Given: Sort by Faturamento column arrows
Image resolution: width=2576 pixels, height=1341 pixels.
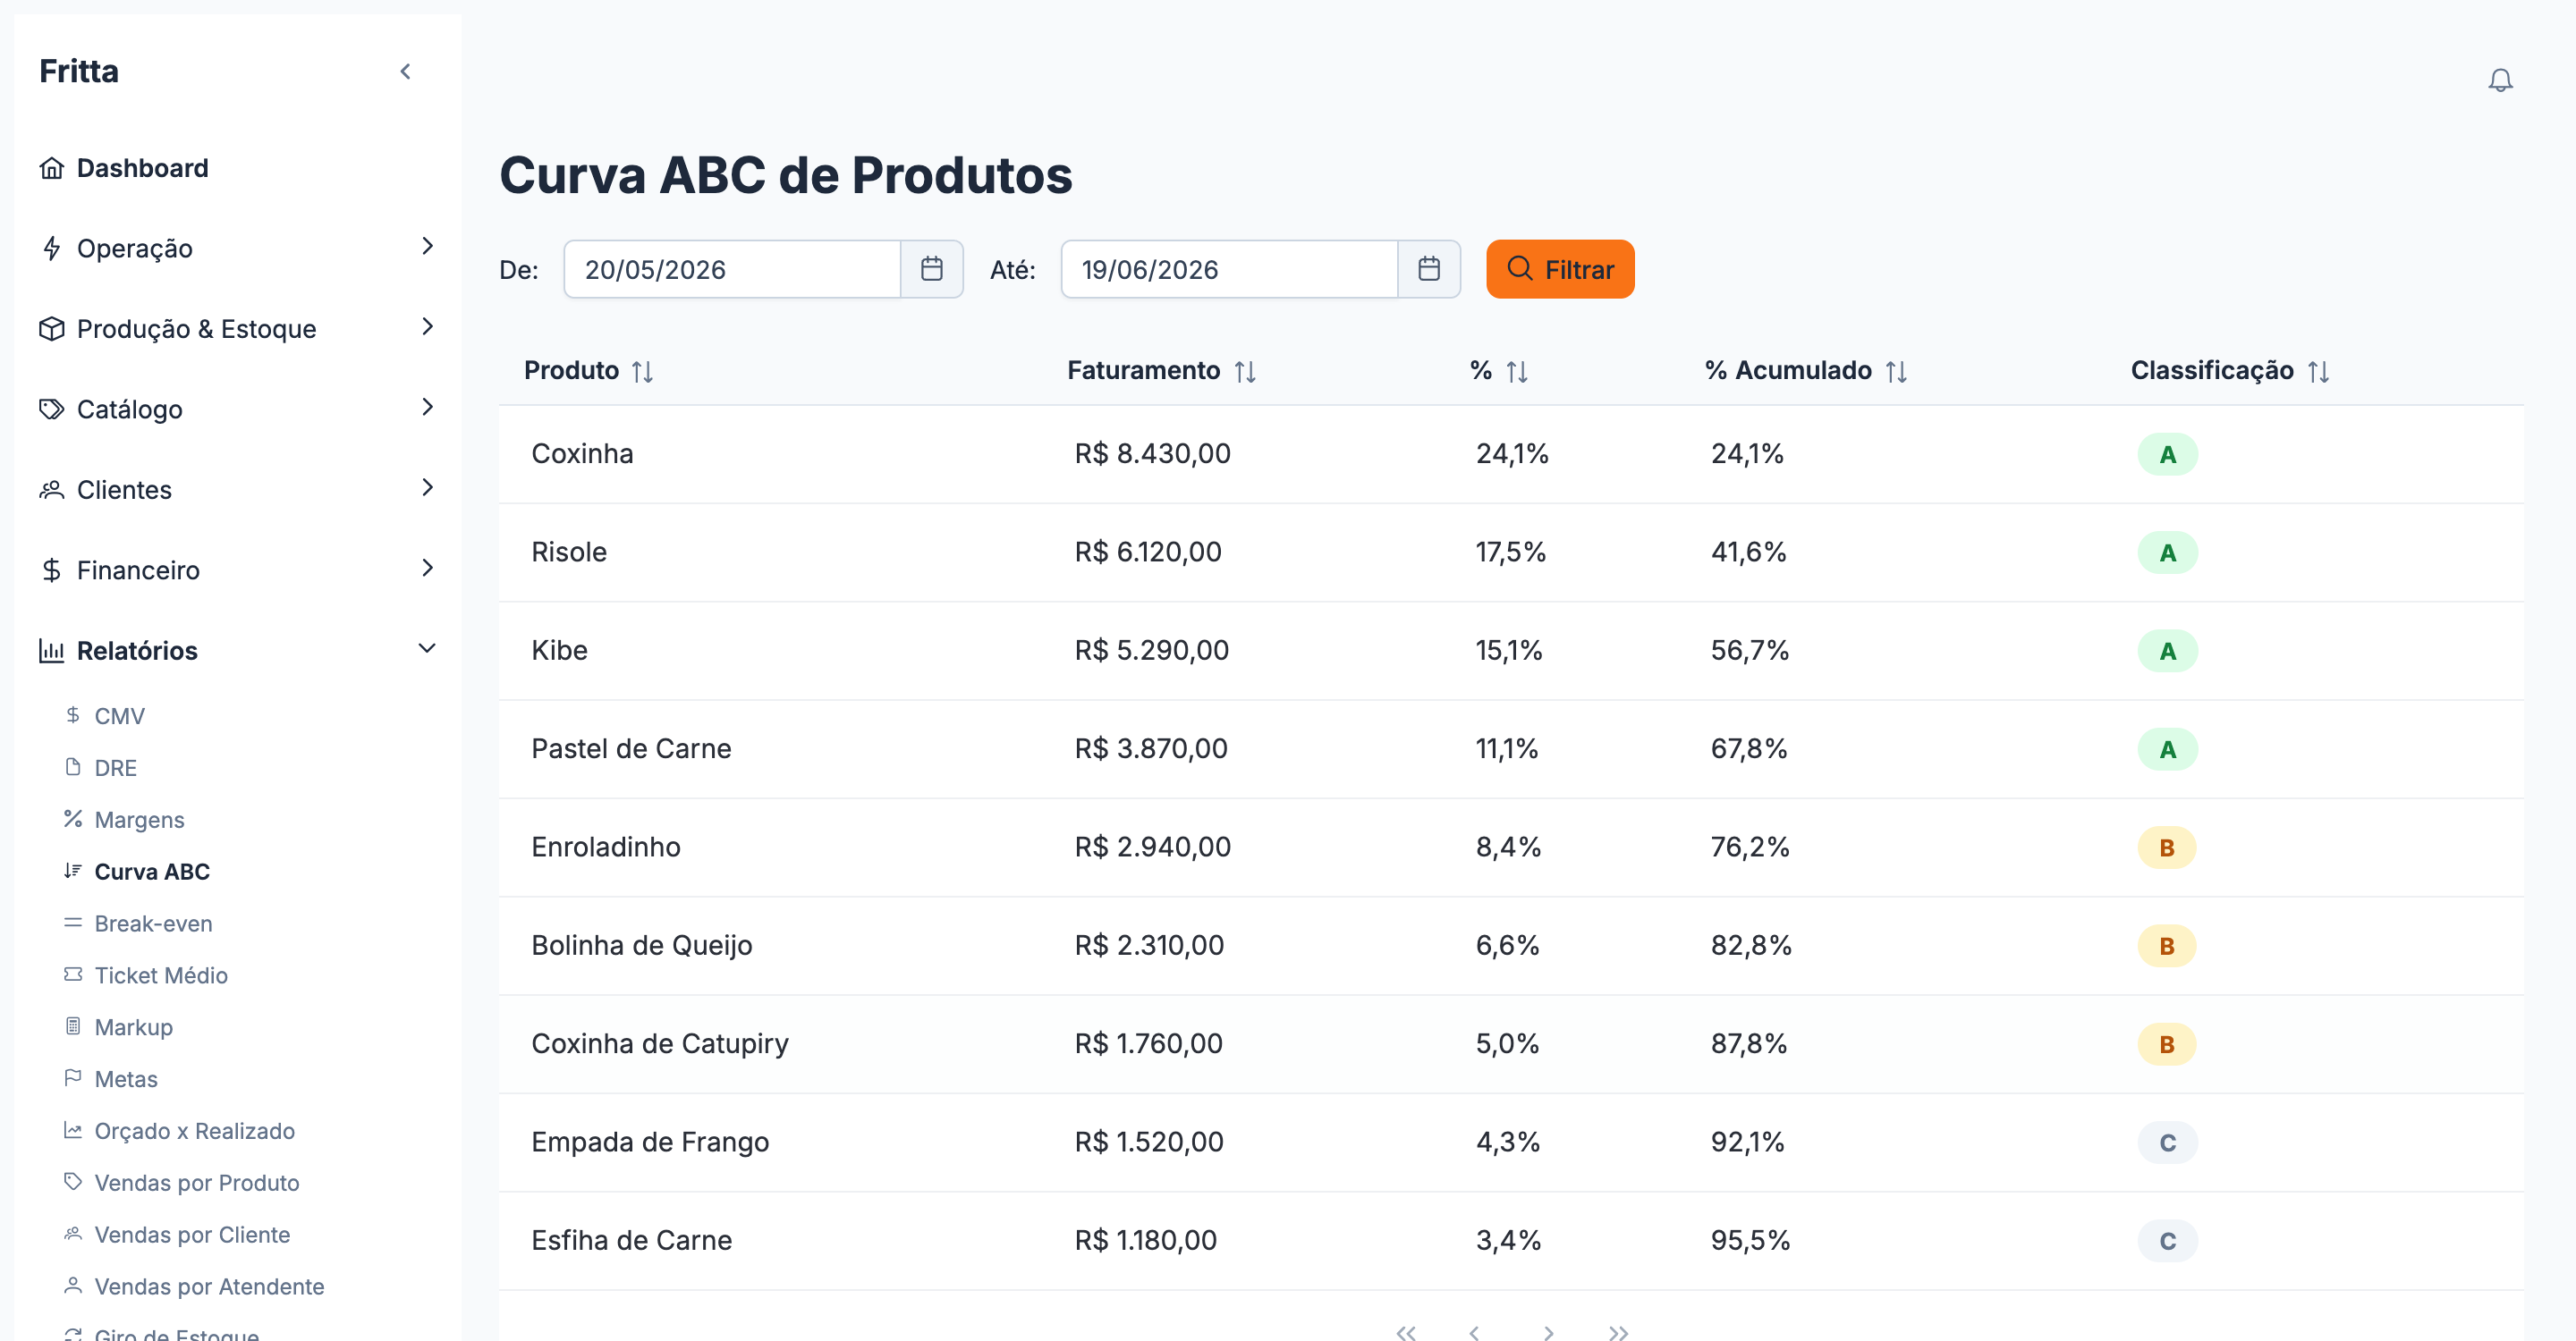Looking at the screenshot, I should coord(1244,372).
